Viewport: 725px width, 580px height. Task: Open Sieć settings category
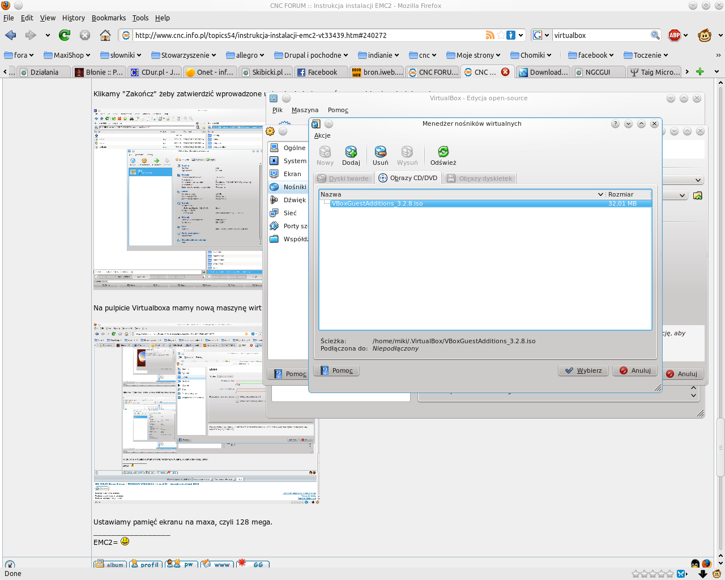[x=289, y=213]
